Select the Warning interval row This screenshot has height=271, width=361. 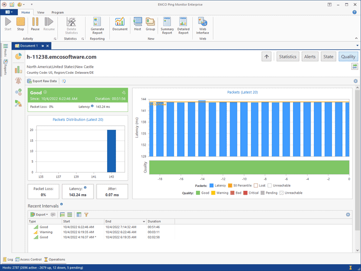(x=47, y=232)
